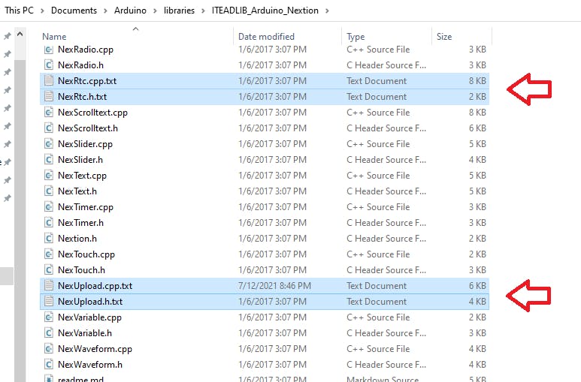Viewport: 581px width, 382px height.
Task: Click Text Document type of NexUpload.h.txt
Action: tap(377, 301)
